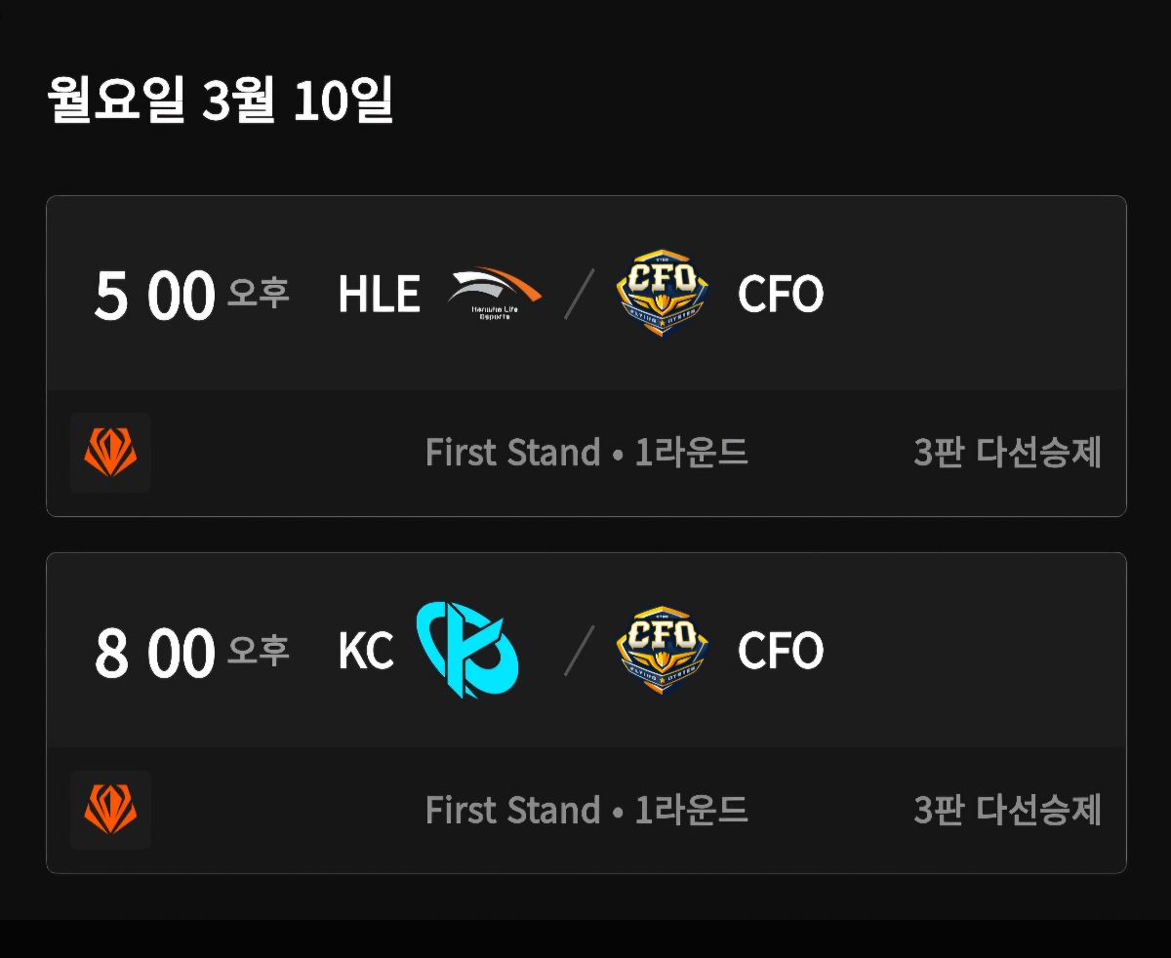
Task: Click CFO team name in second match
Action: tap(780, 651)
